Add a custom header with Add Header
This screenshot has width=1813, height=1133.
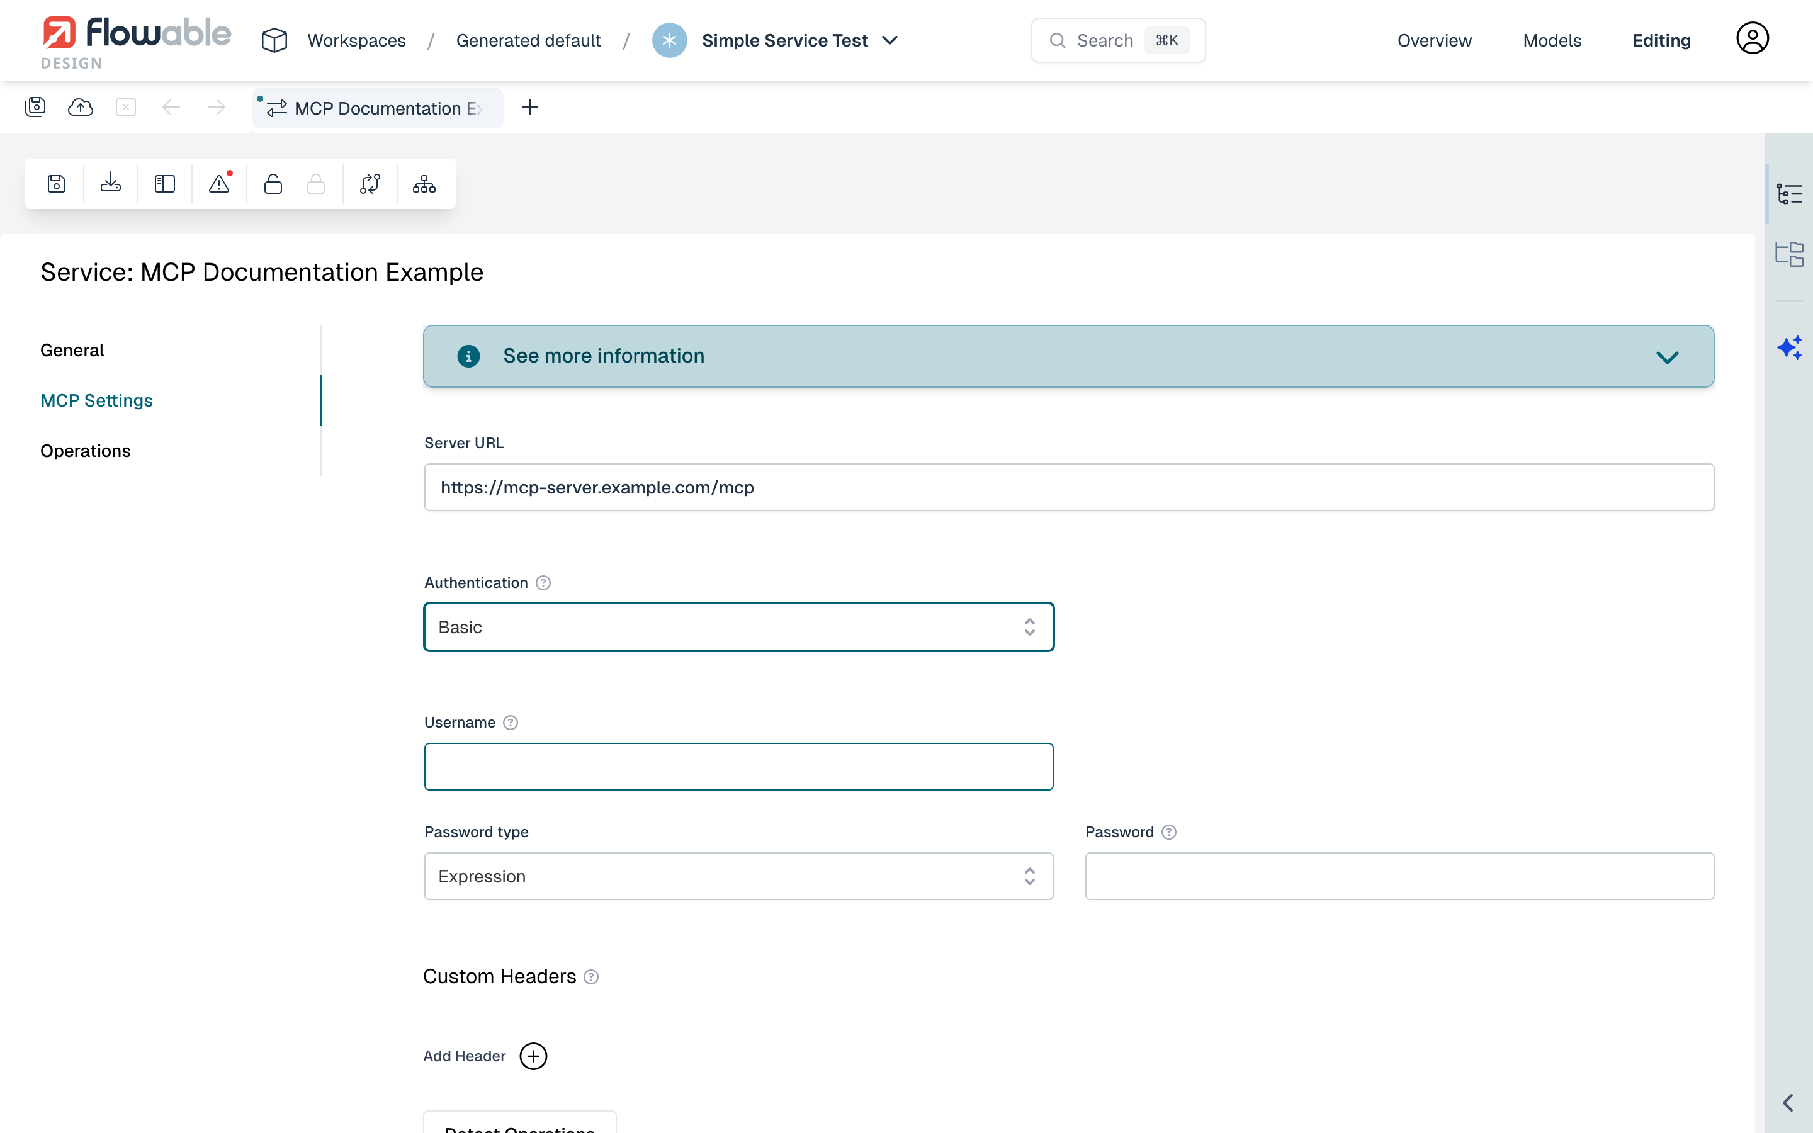[x=533, y=1056]
